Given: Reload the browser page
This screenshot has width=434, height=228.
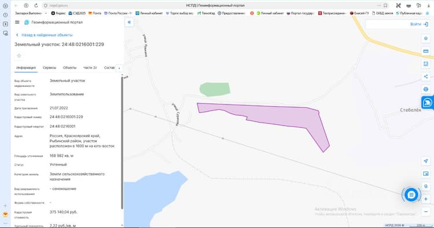Looking at the screenshot, I should click(x=36, y=5).
